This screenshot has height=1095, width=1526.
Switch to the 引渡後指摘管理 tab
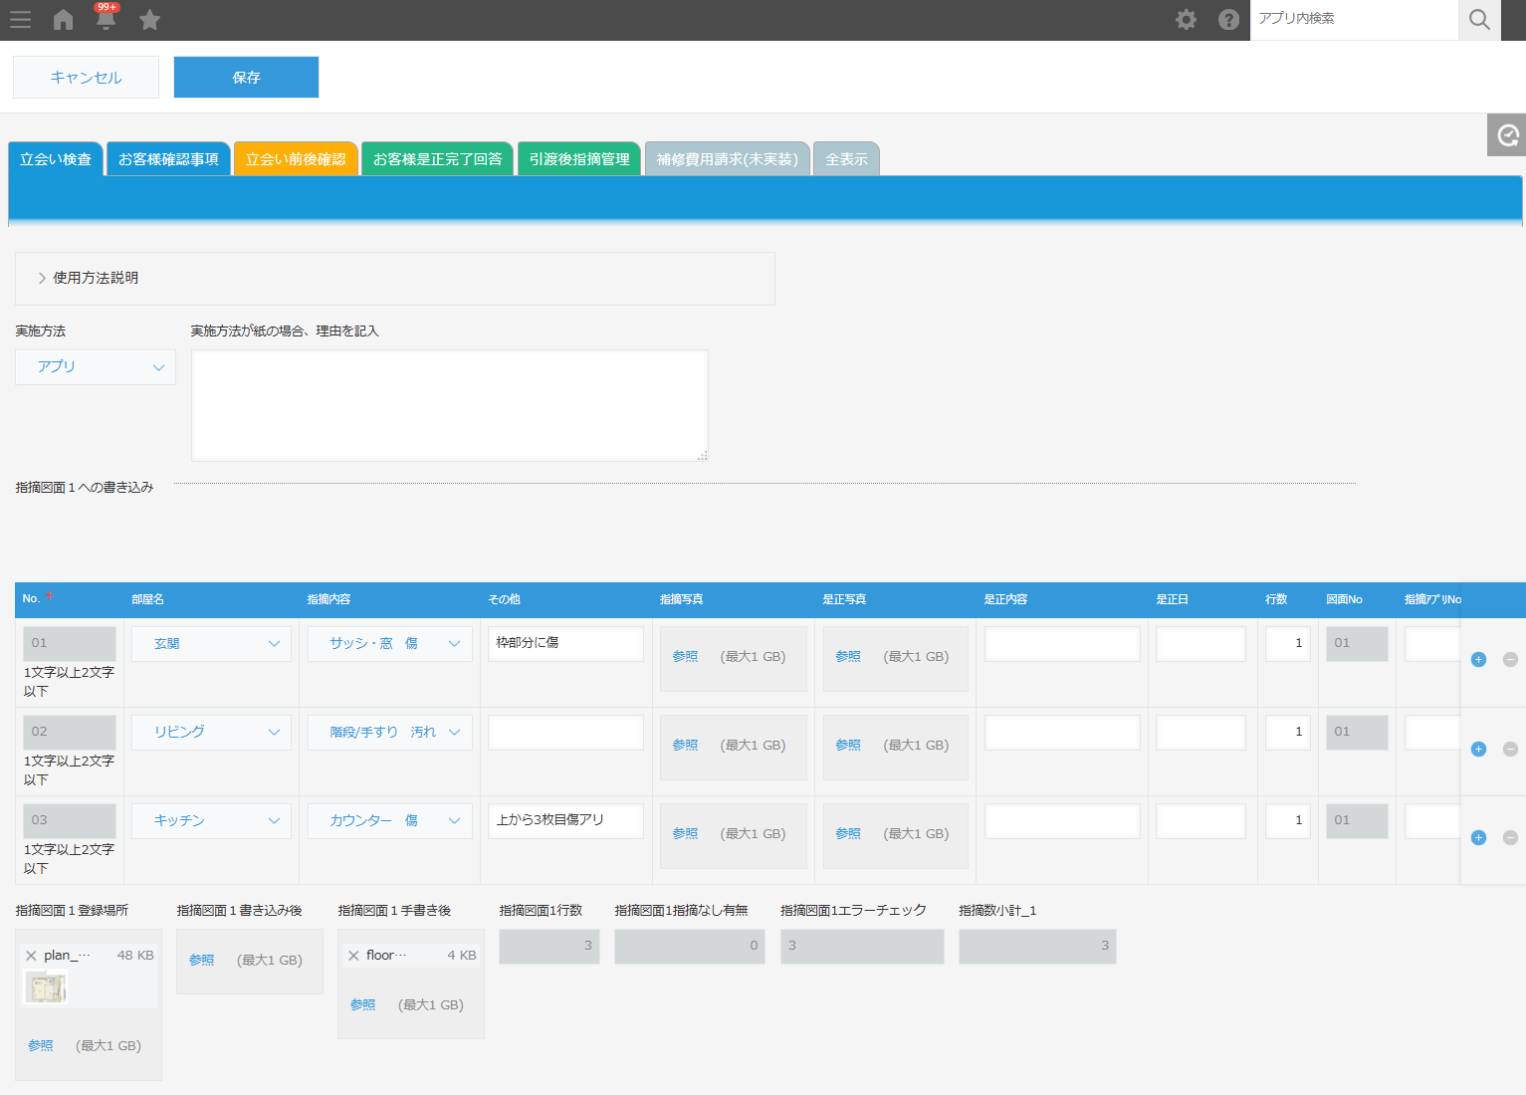tap(579, 159)
